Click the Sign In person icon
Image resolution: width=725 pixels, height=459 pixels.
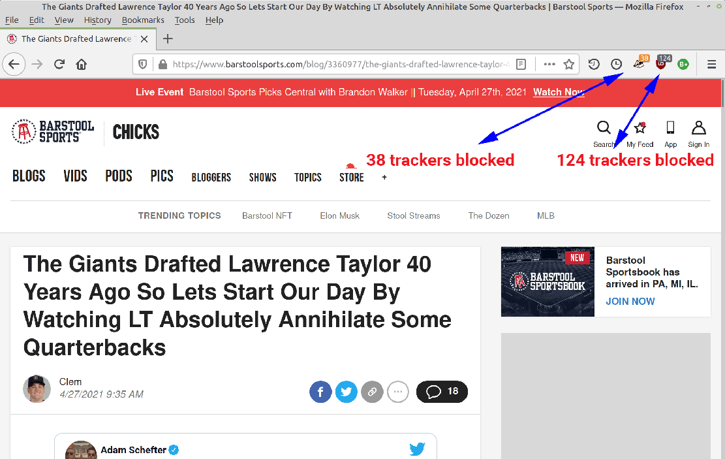(x=699, y=135)
